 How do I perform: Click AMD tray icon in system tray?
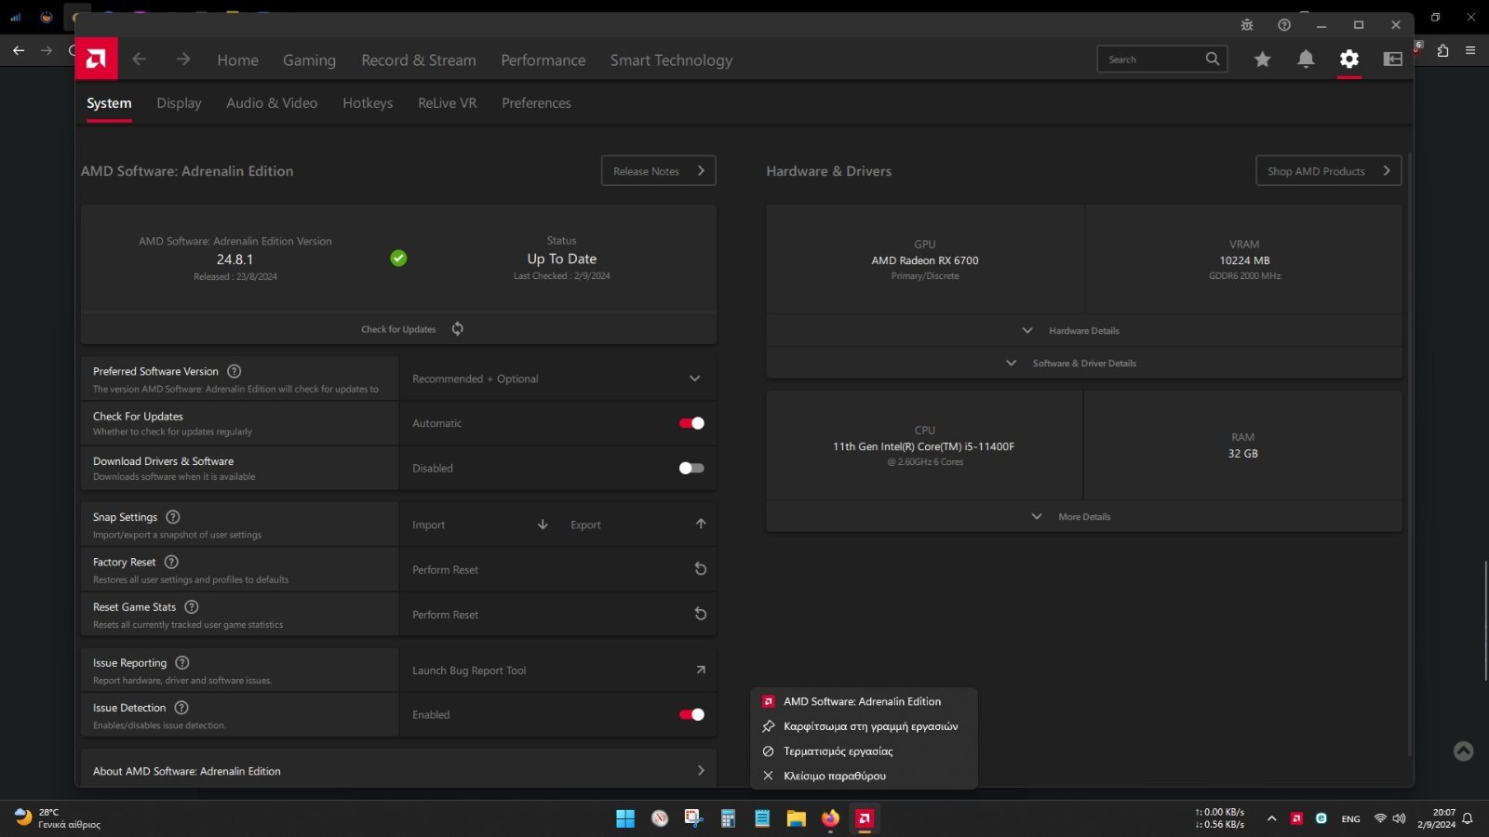pyautogui.click(x=1296, y=818)
